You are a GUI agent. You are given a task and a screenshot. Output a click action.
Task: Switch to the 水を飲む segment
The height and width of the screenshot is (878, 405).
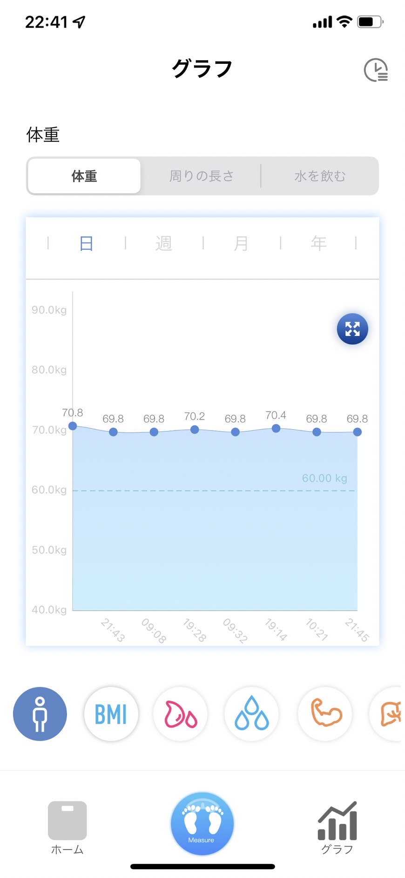tap(320, 176)
